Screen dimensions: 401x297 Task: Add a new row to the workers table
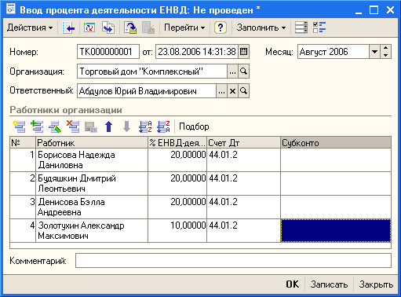click(x=19, y=126)
